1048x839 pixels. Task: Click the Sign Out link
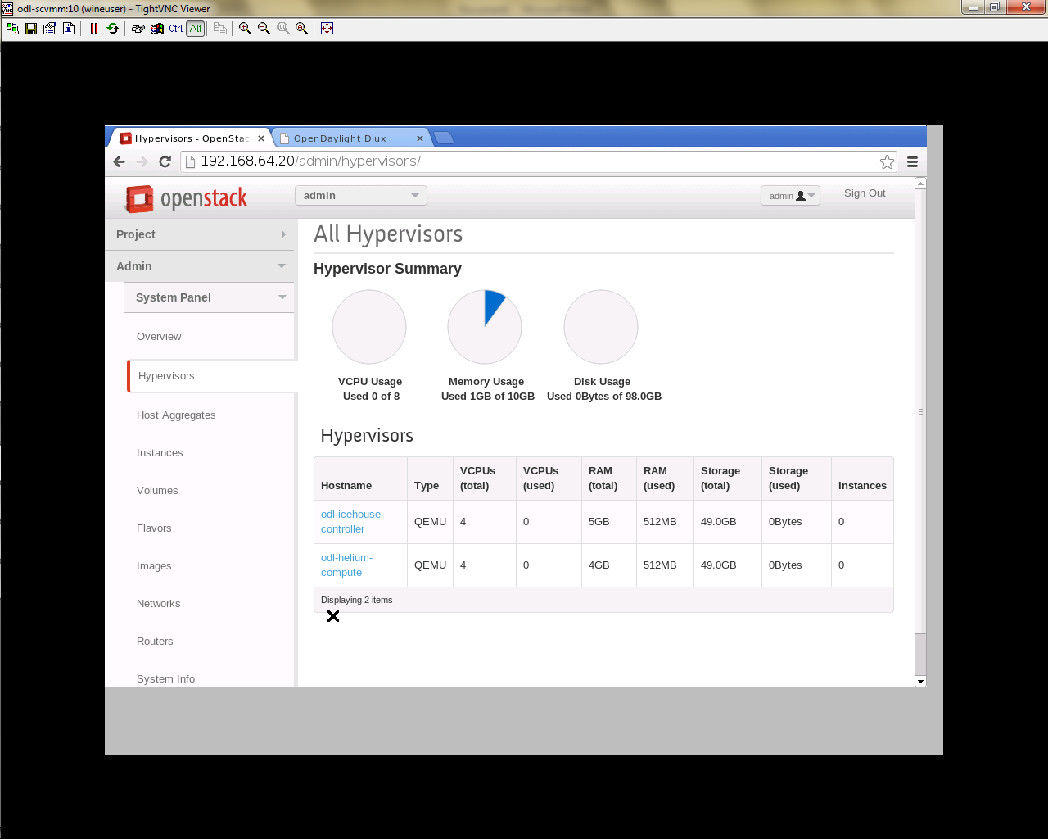(865, 193)
